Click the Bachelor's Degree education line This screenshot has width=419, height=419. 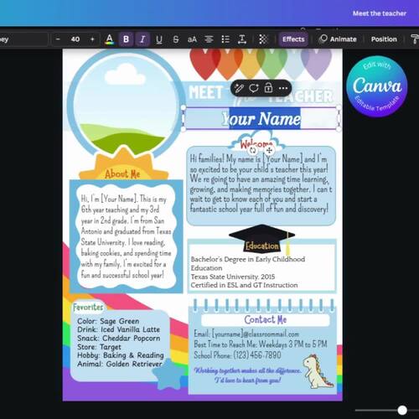[248, 263]
